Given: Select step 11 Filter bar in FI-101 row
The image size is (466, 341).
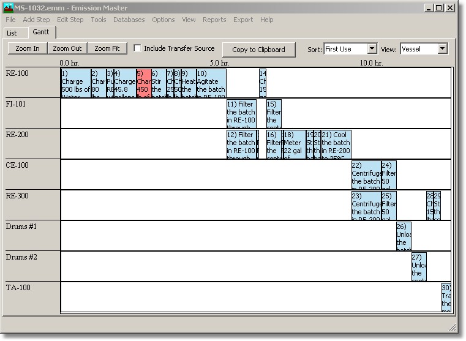Looking at the screenshot, I should (241, 114).
